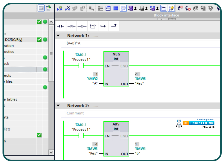Image resolution: width=224 pixels, height=163 pixels.
Task: Click the greyed-out Insert row icon
Action: tap(74, 8)
